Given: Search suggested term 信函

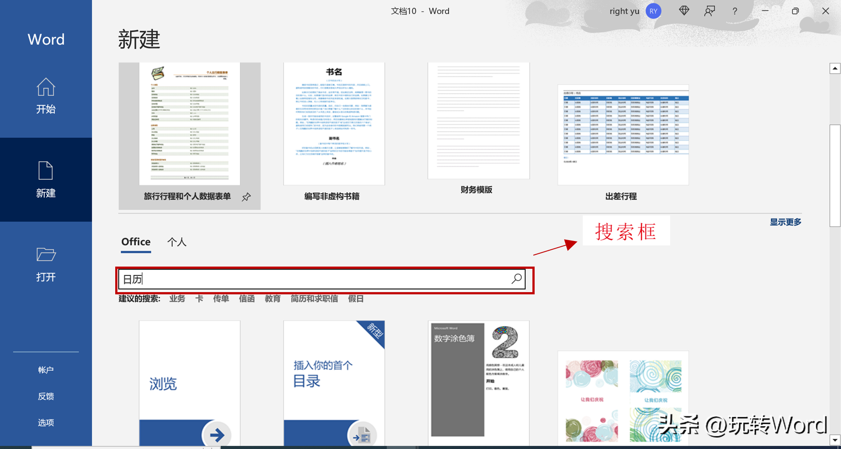Looking at the screenshot, I should (x=247, y=299).
